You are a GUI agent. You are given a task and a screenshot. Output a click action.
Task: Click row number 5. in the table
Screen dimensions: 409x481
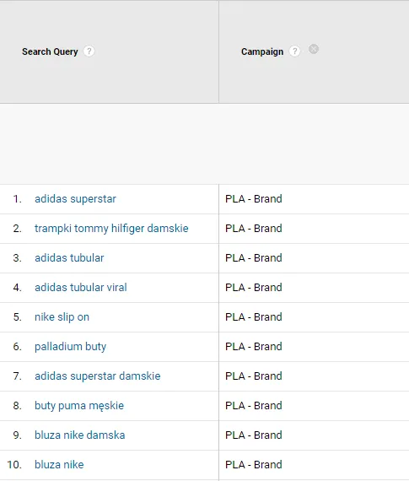17,317
